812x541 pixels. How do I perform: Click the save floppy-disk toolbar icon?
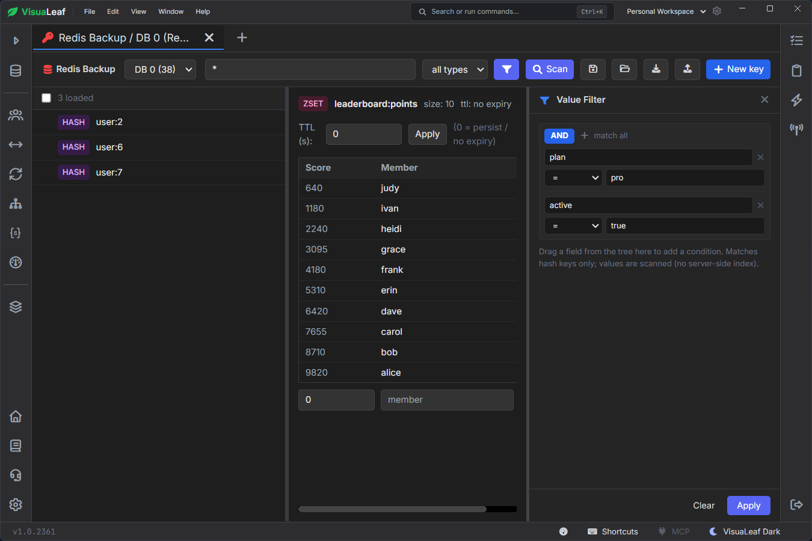pos(593,69)
